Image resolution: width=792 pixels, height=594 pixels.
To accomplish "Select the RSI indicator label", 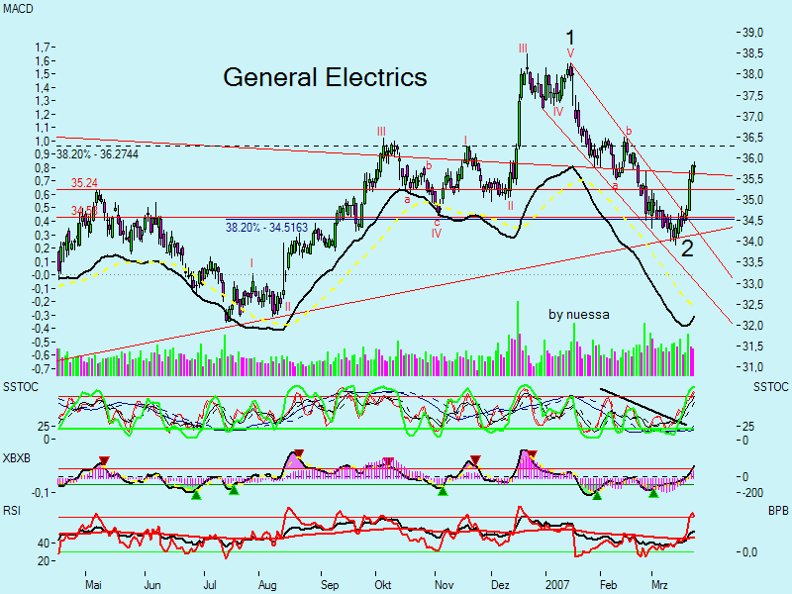I will [12, 511].
